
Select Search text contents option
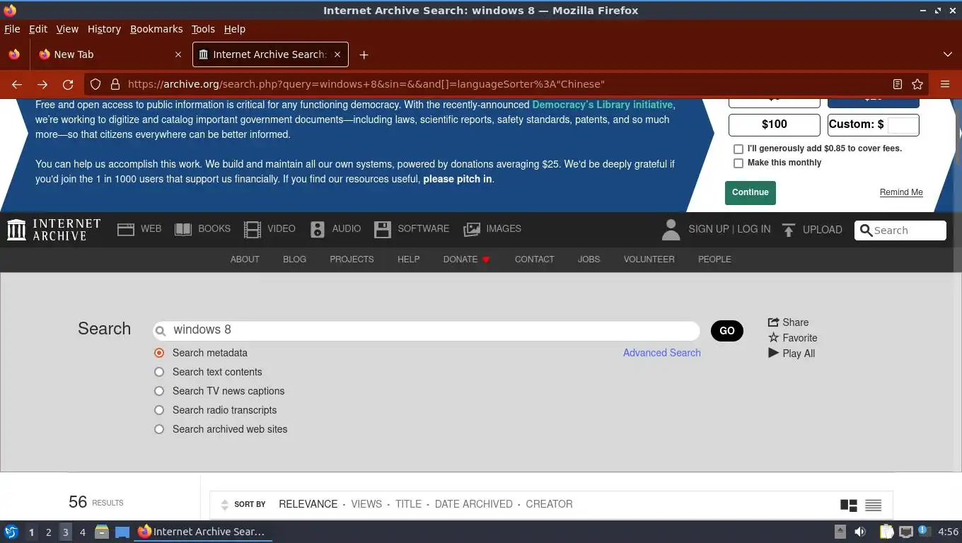coord(159,372)
